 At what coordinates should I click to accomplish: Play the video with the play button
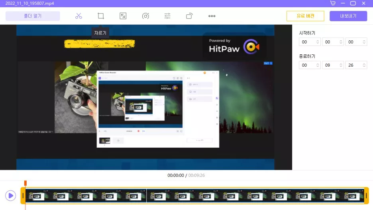tap(10, 196)
